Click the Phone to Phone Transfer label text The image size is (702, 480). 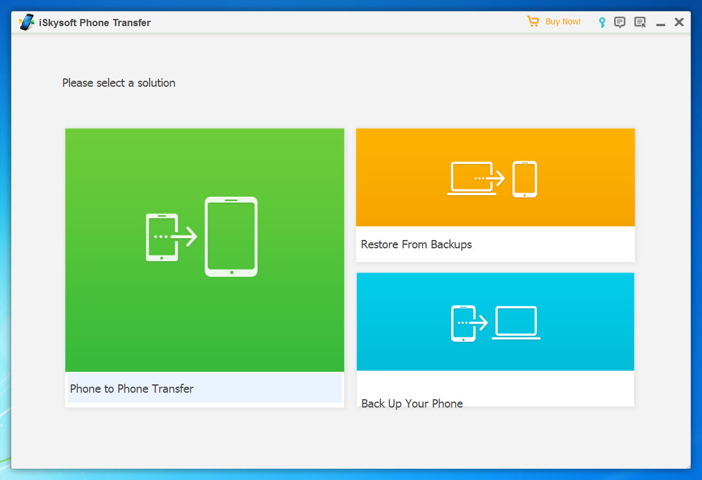(x=131, y=389)
